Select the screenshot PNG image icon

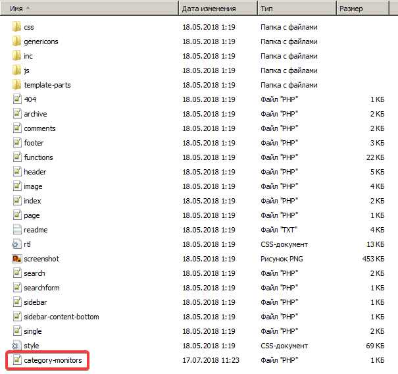pyautogui.click(x=16, y=259)
